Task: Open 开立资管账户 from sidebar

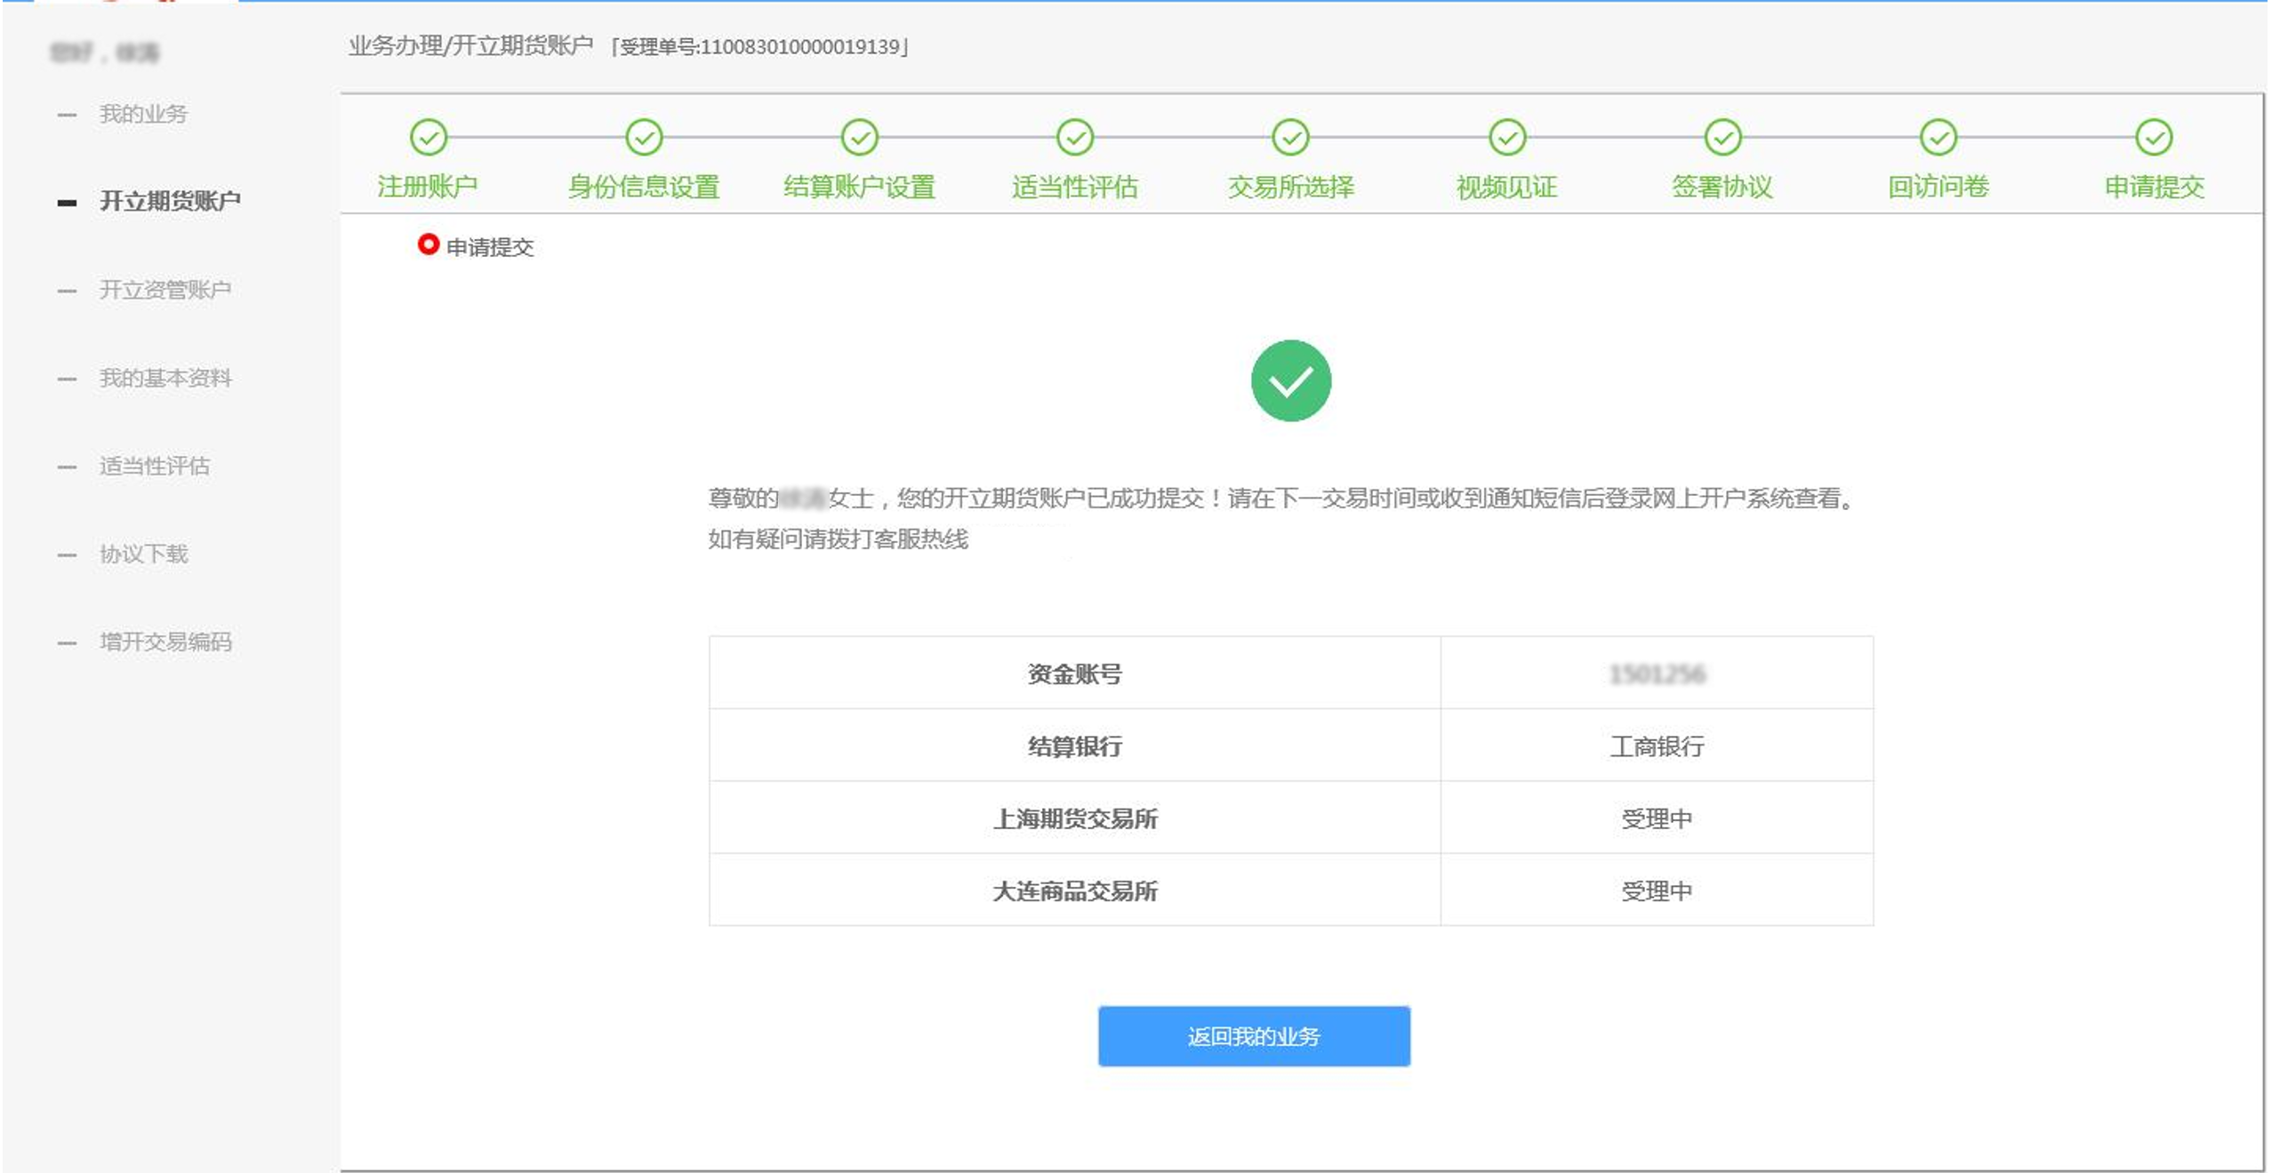Action: point(165,290)
